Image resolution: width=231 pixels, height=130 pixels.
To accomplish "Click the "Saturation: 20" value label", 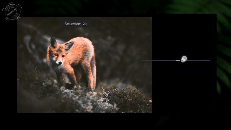I will click(x=75, y=24).
